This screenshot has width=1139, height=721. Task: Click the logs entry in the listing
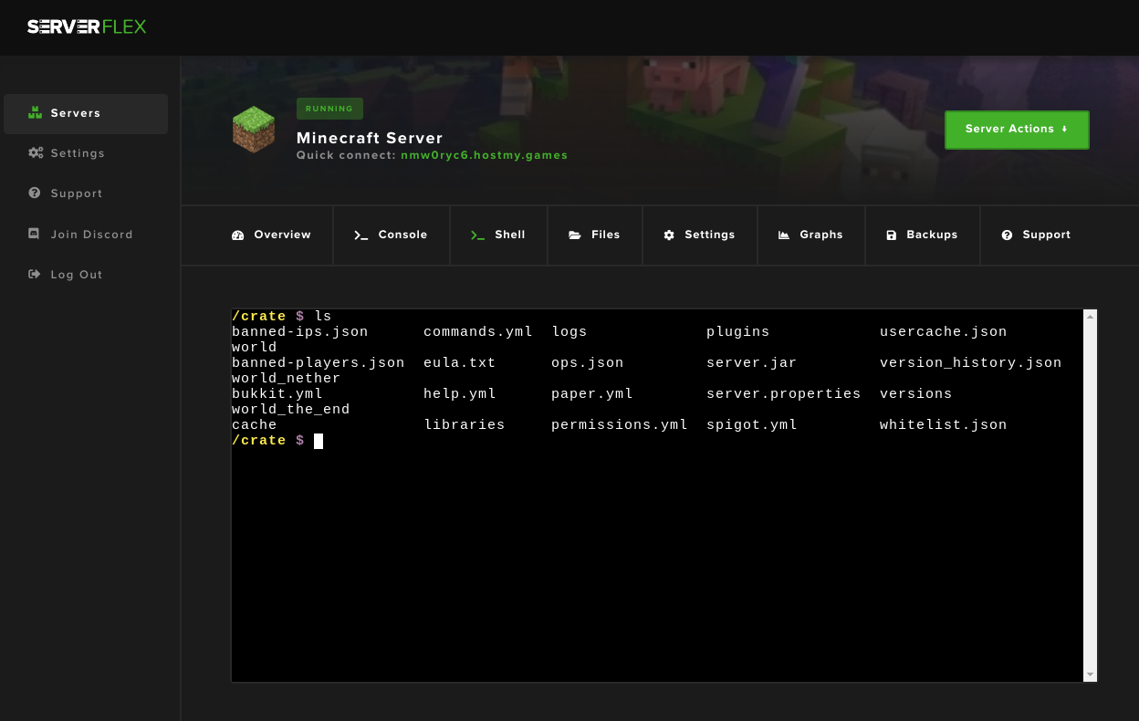click(x=569, y=332)
